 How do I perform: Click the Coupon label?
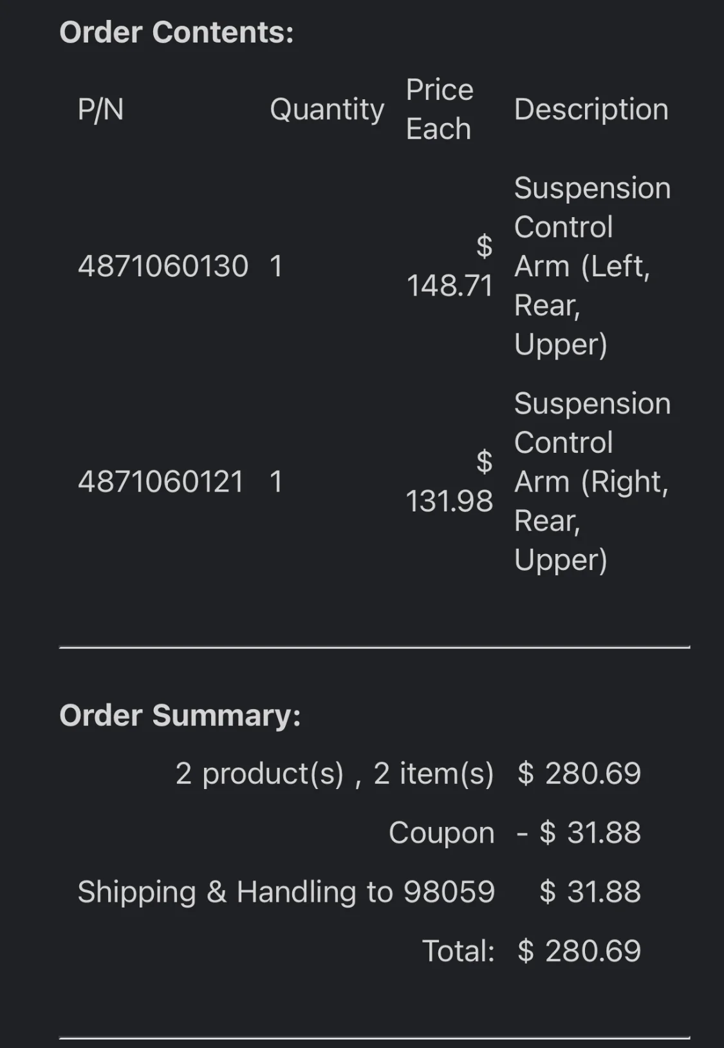tap(441, 833)
